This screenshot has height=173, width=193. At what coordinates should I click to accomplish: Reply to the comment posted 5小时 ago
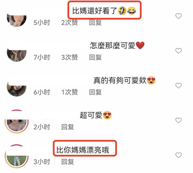(95, 23)
